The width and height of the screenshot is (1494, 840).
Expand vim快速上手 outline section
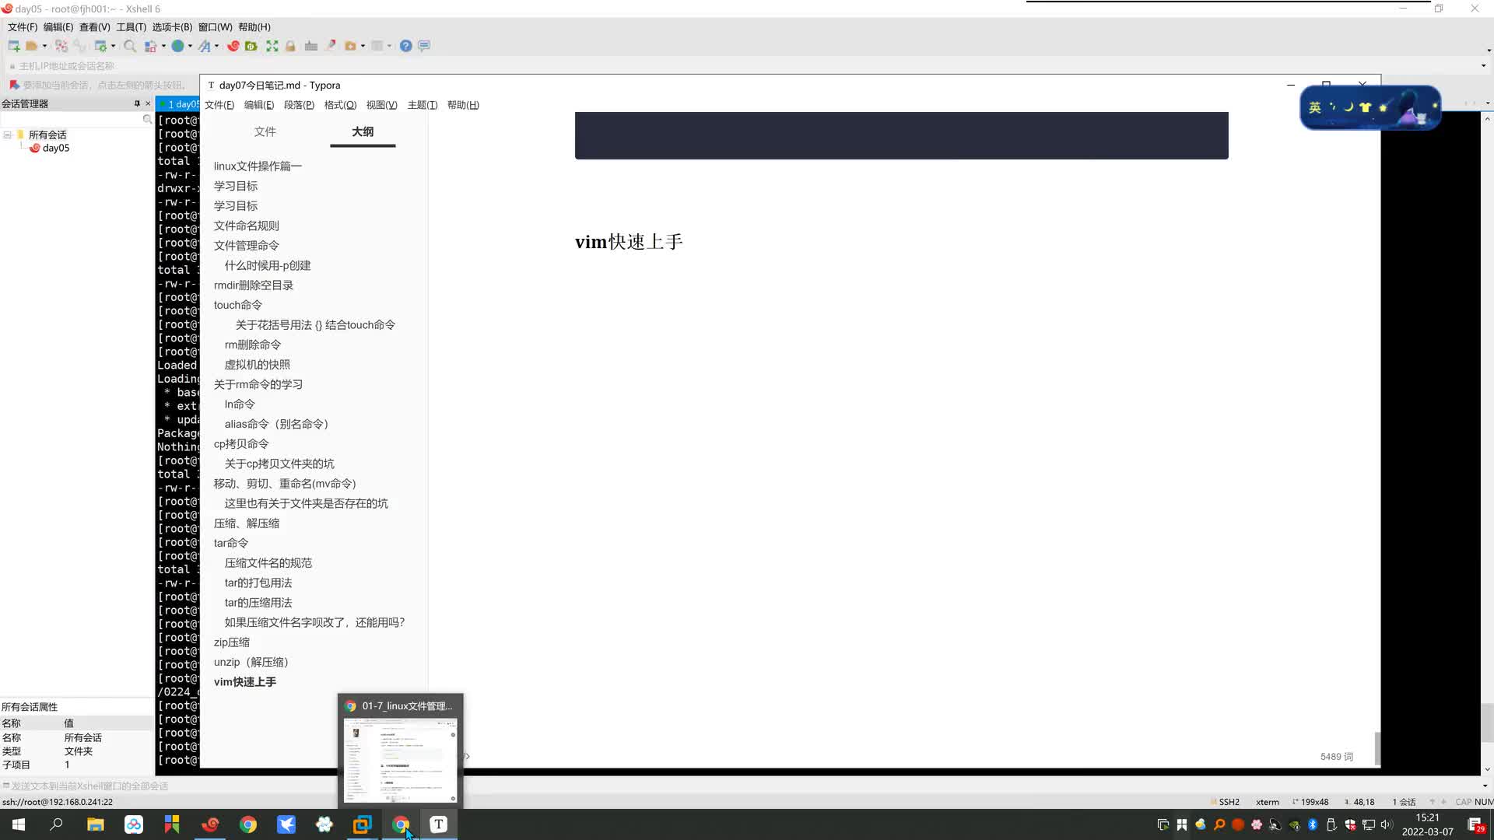tap(244, 682)
